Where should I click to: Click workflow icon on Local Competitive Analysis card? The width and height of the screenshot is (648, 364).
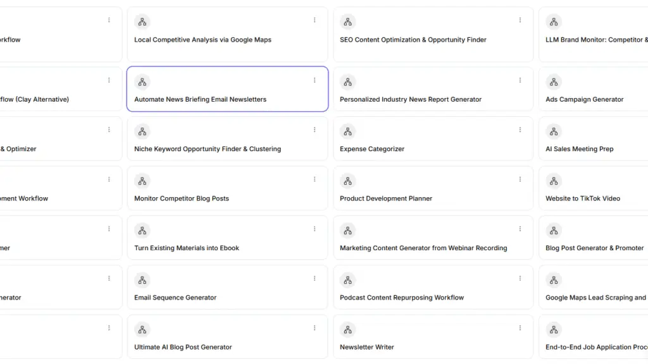click(x=142, y=22)
